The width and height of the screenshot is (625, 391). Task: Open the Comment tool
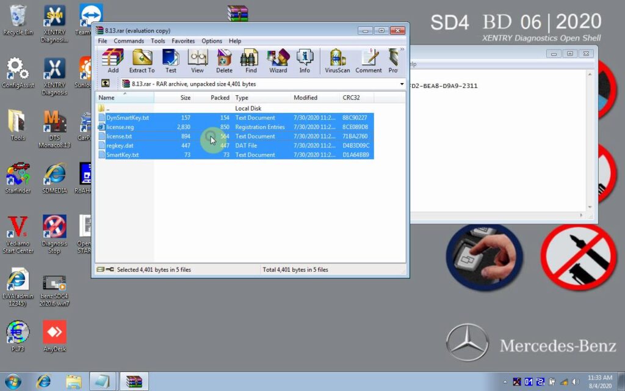point(369,61)
